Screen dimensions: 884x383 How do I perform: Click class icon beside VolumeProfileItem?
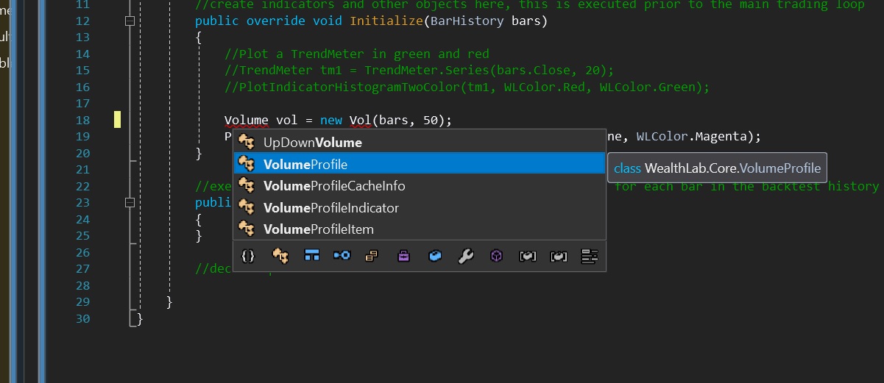click(247, 229)
